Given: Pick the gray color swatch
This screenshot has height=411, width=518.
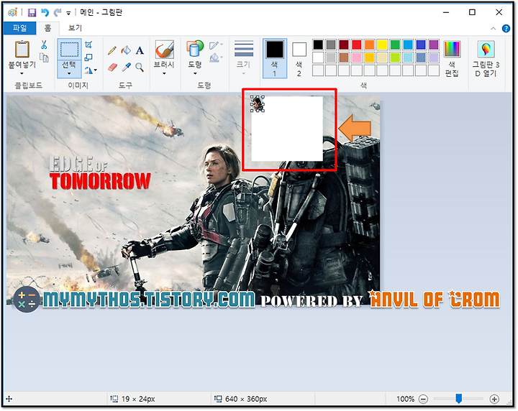Looking at the screenshot, I should pyautogui.click(x=331, y=45).
